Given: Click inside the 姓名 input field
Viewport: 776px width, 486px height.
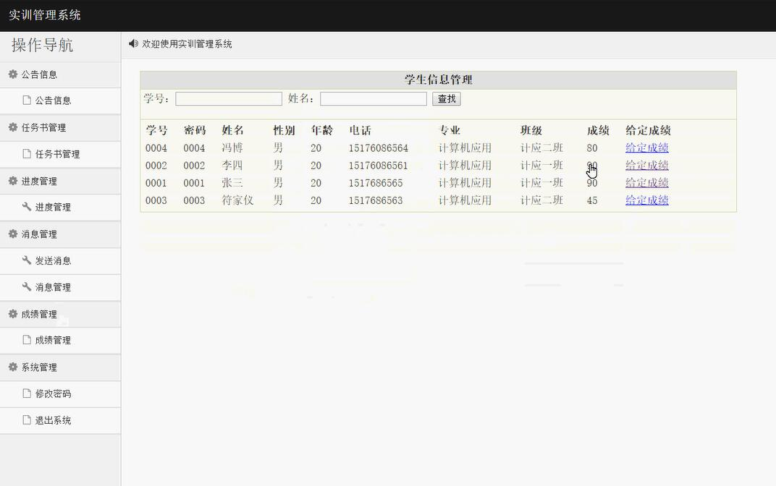Looking at the screenshot, I should coord(373,98).
